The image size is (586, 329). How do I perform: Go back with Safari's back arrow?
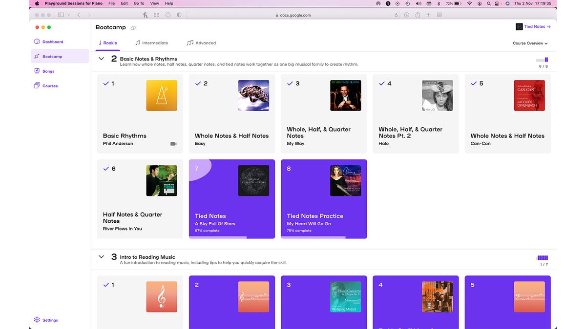(79, 15)
